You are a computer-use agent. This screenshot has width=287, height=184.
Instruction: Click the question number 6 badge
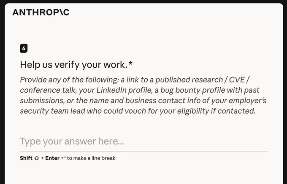coord(24,48)
